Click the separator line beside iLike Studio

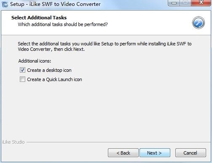[x=119, y=142]
